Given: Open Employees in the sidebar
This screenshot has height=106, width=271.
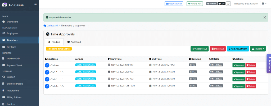Looking at the screenshot, I should [12, 33].
